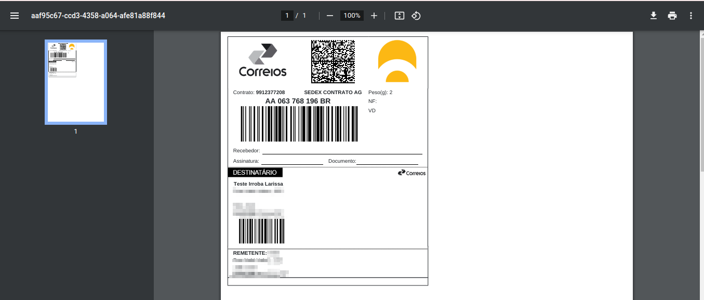Click the Peso(g): 2 text
The image size is (704, 300).
click(x=380, y=93)
